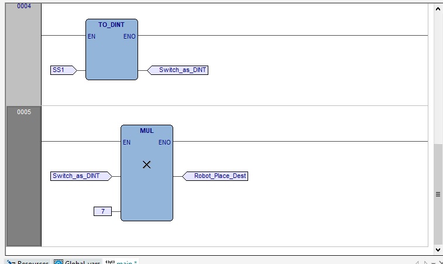
Task: Select the constant 7 input box
Action: [x=102, y=211]
